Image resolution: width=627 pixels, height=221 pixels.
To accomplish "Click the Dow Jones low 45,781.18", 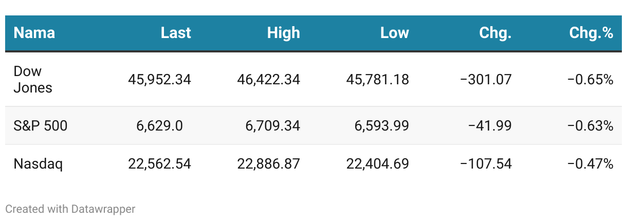I will click(378, 80).
